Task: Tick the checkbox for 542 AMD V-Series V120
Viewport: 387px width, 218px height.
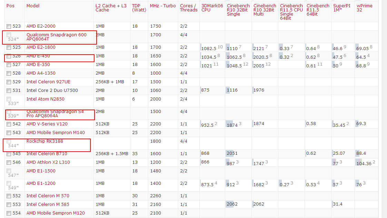Action: 9,124
